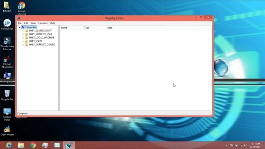Click the HKEY_USERS folder icon

[x=26, y=41]
